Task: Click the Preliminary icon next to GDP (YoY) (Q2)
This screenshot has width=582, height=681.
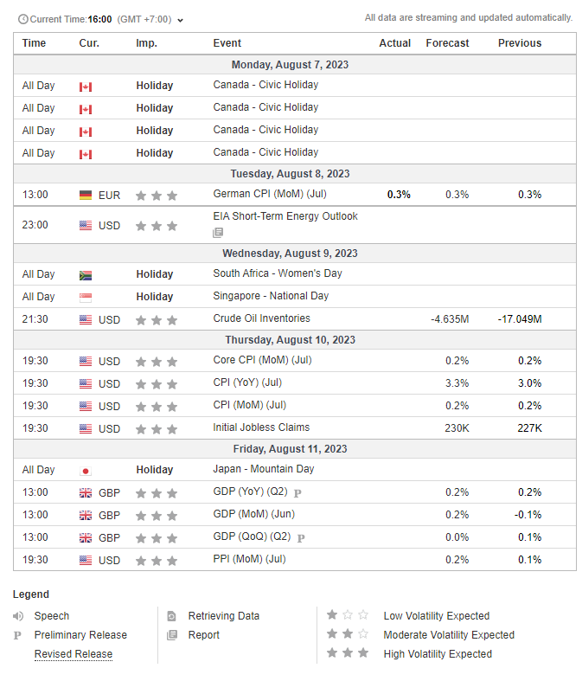Action: click(x=297, y=493)
